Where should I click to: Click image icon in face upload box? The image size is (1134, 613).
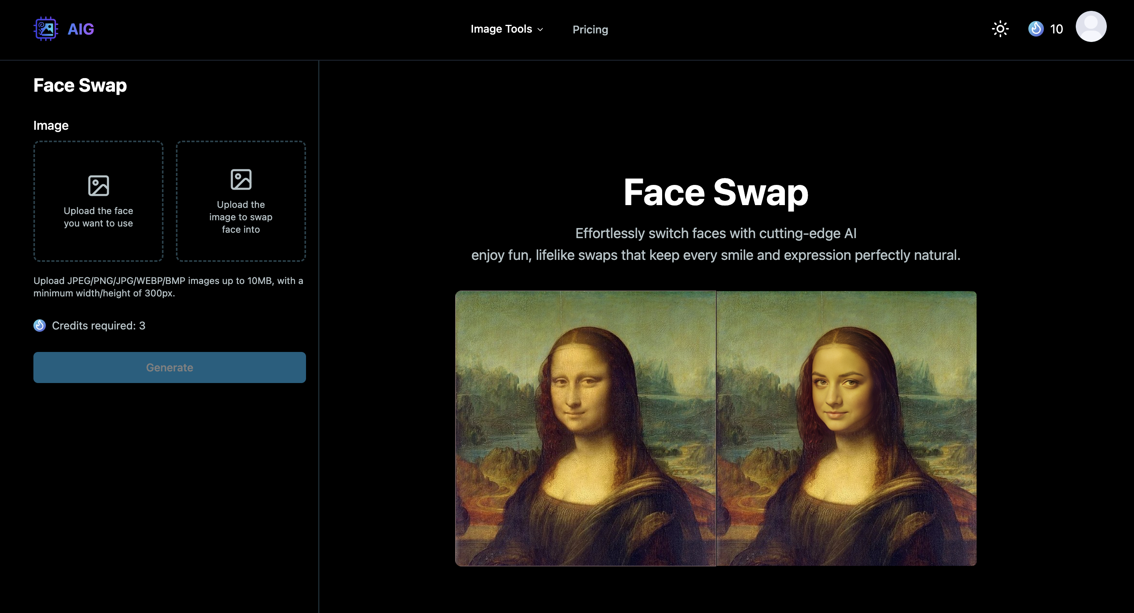pos(98,185)
